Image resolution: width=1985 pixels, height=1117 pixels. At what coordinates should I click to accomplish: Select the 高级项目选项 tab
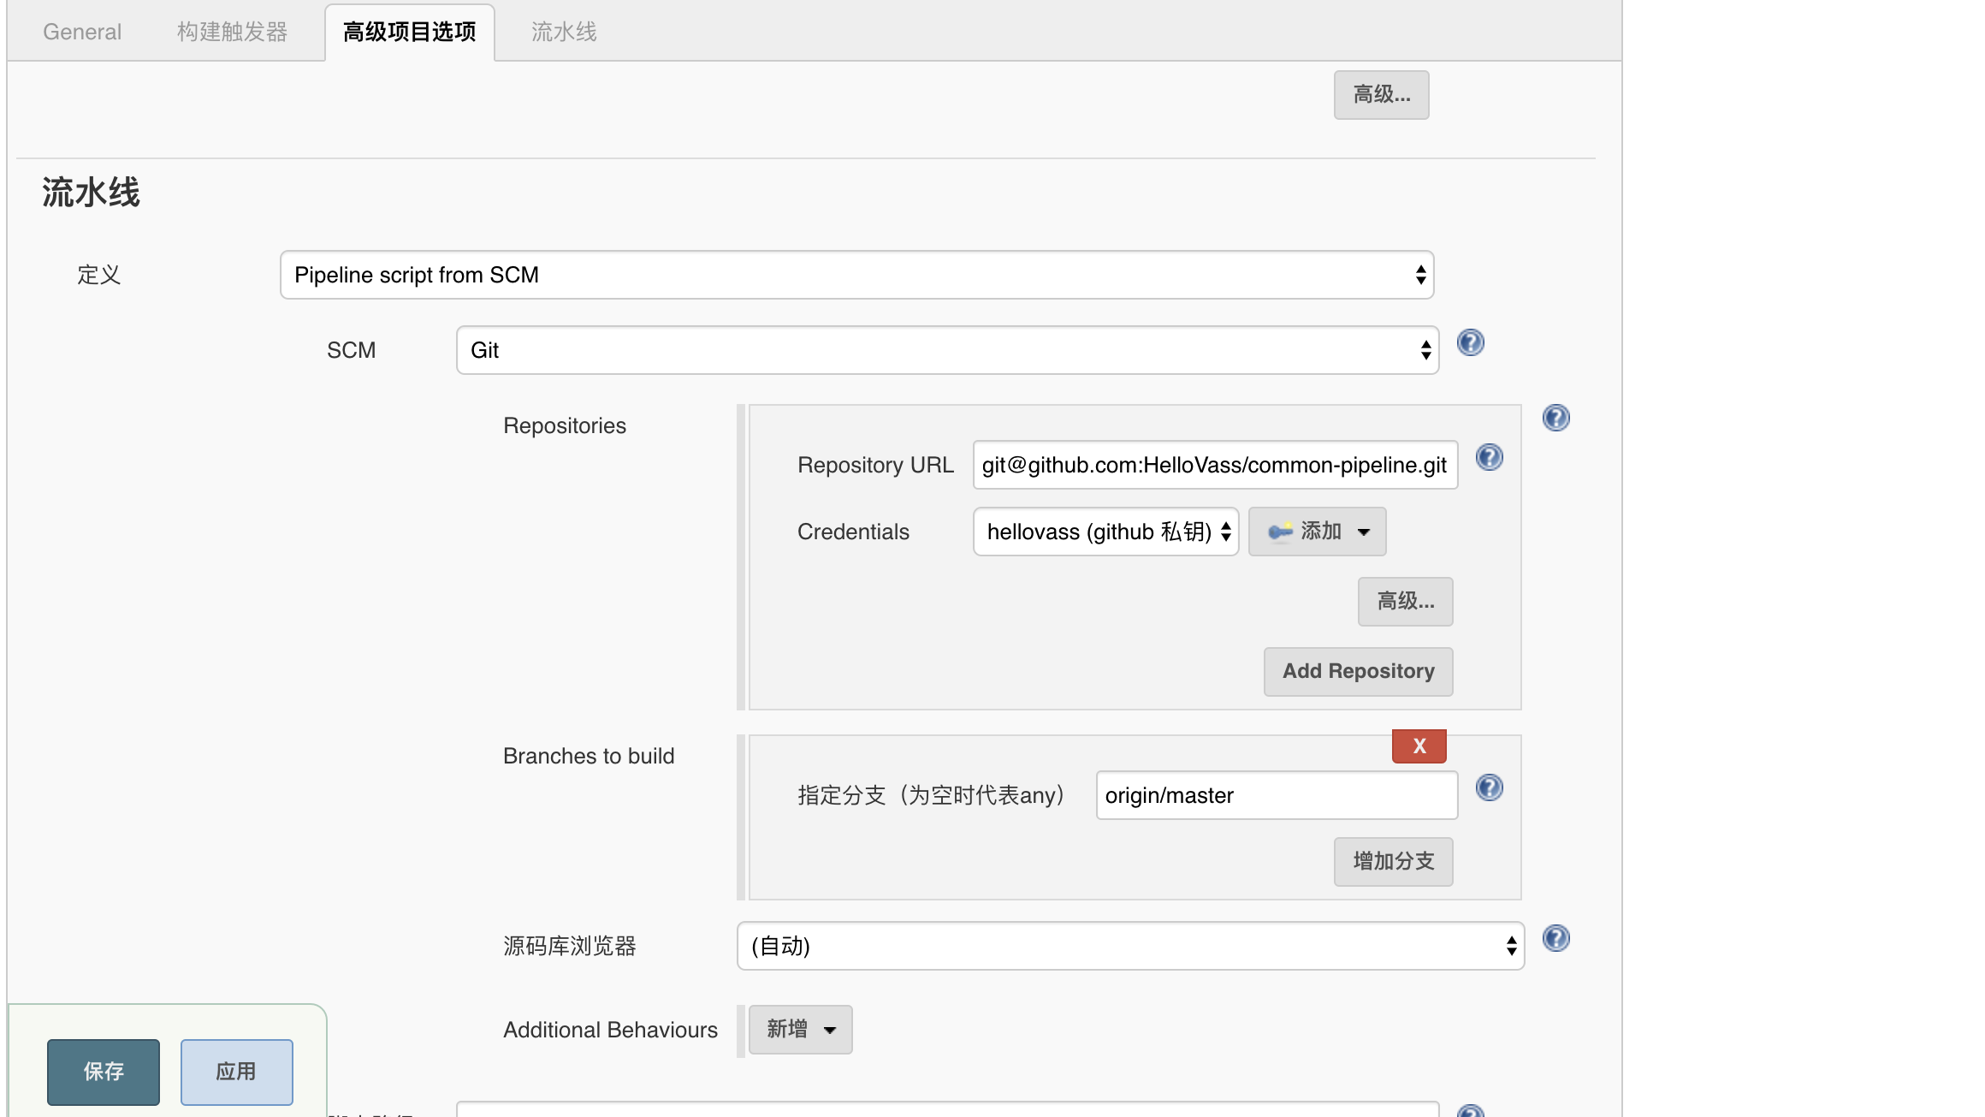coord(410,32)
